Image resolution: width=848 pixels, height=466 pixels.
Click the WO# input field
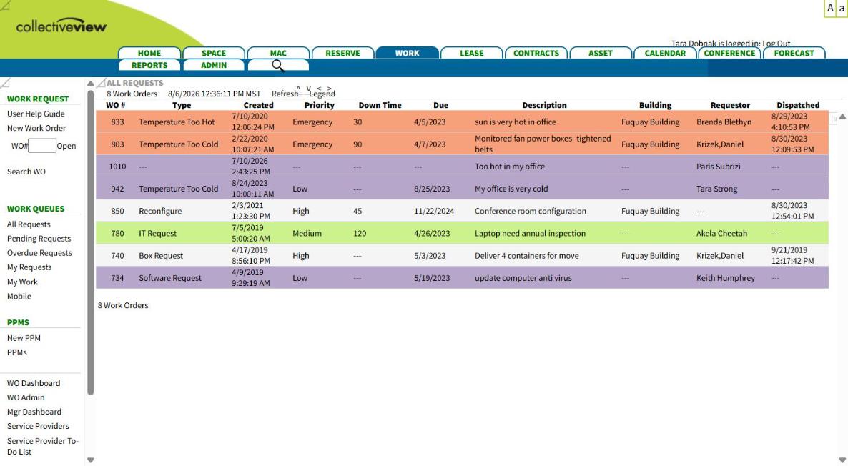click(42, 145)
